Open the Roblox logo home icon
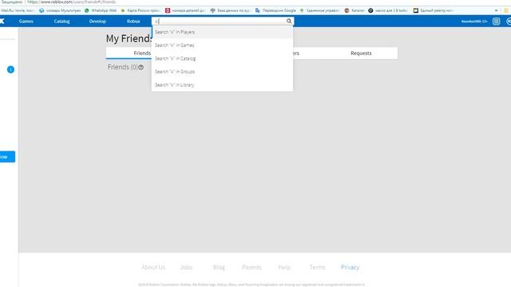511x287 pixels. click(2, 22)
